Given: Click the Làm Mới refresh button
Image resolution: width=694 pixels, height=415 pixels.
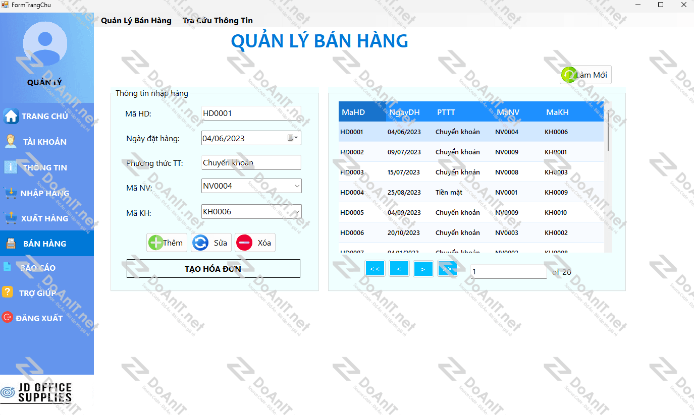Looking at the screenshot, I should (x=585, y=75).
